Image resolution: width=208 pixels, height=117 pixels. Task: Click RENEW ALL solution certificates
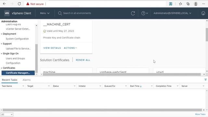[83, 60]
